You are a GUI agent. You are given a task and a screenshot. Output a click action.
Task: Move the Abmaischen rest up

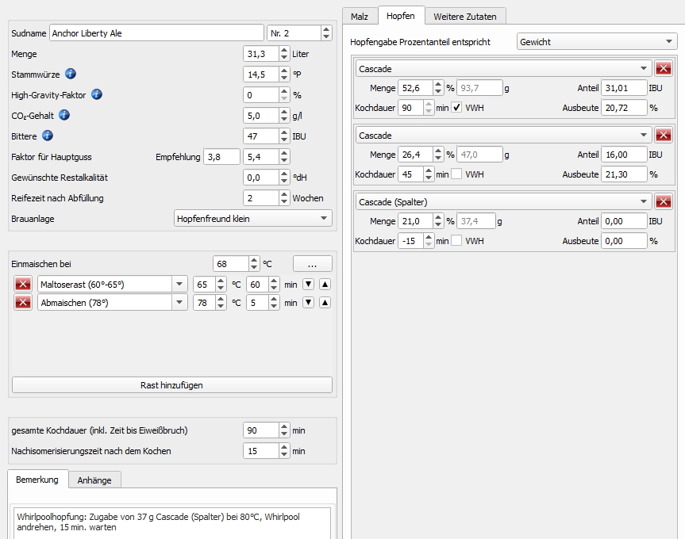(325, 303)
